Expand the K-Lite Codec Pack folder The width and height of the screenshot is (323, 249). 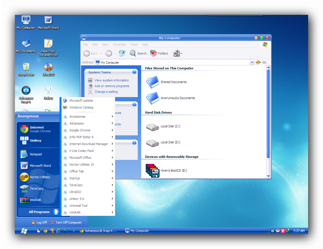tap(88, 151)
